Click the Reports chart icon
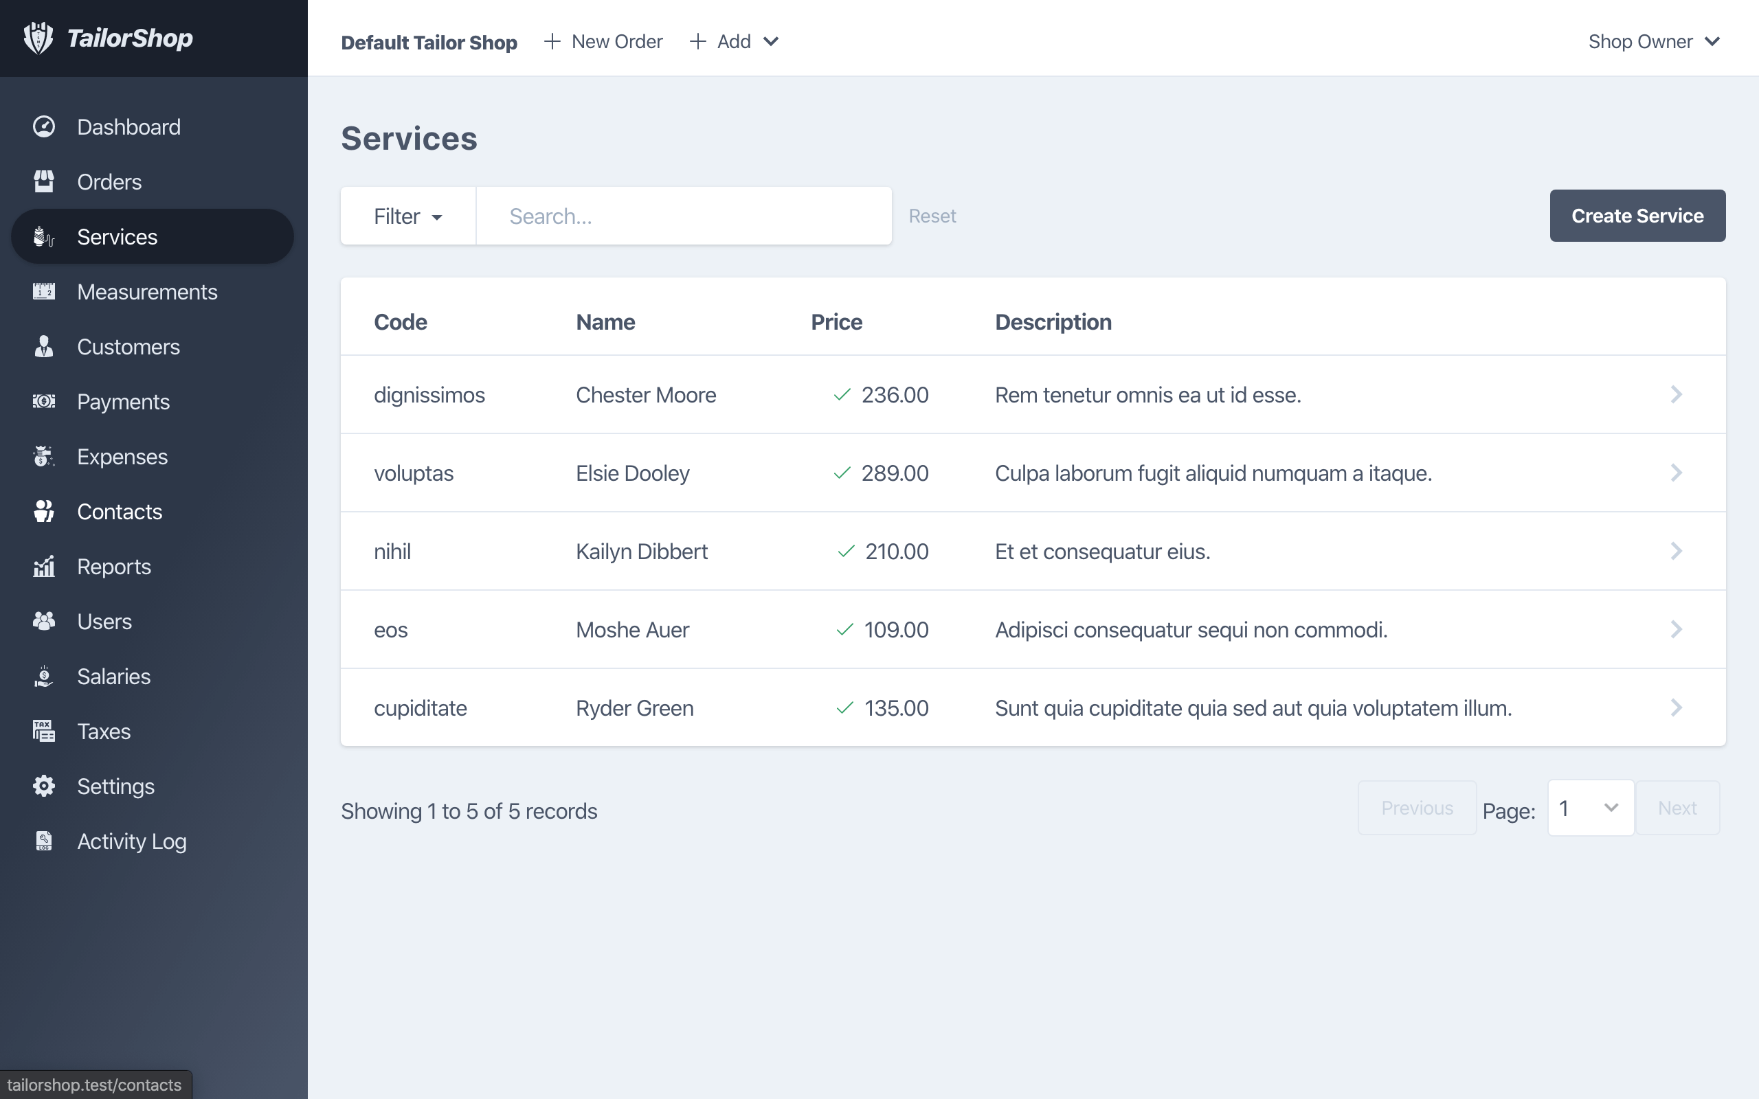Viewport: 1759px width, 1099px height. click(x=43, y=566)
